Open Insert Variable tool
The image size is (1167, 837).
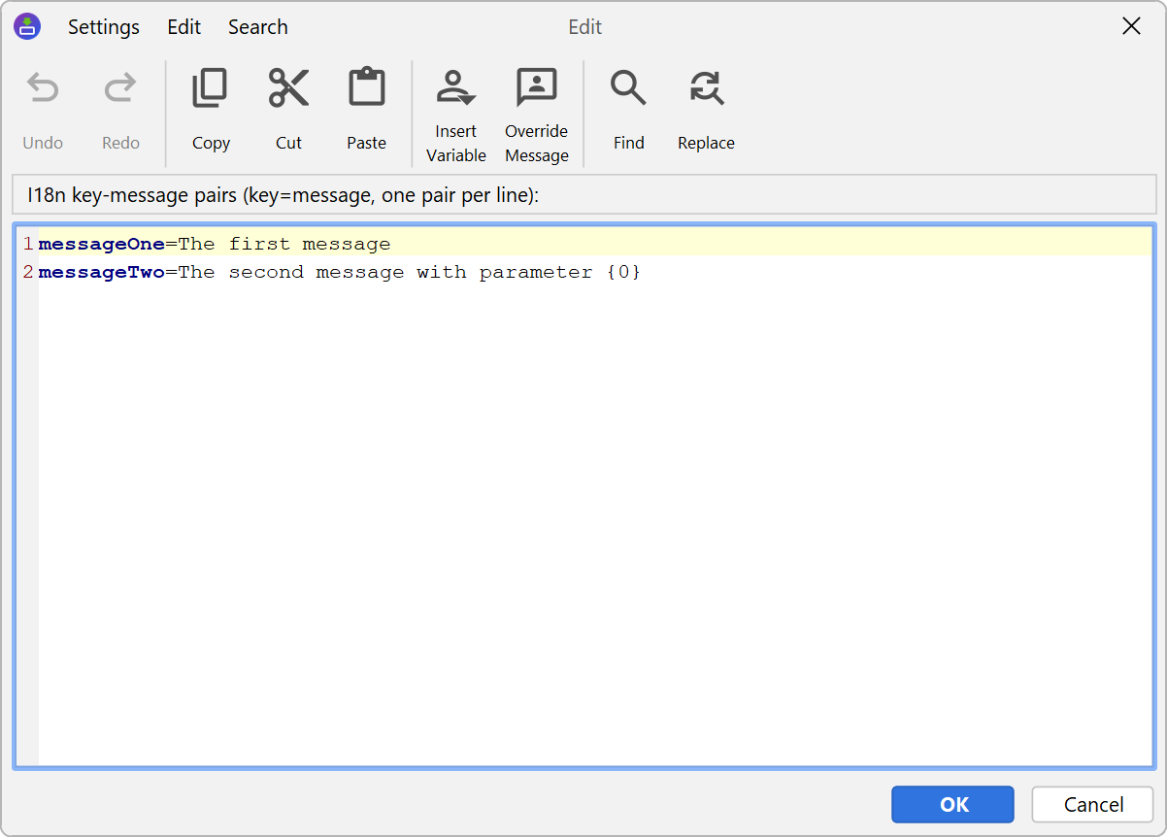tap(455, 89)
